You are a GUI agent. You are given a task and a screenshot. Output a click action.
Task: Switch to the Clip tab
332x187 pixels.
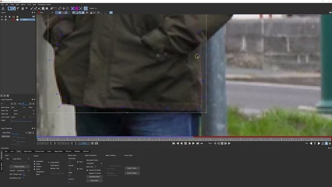click(6, 151)
